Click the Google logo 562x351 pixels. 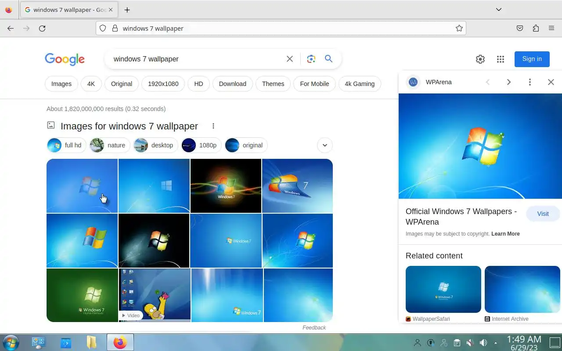click(x=65, y=59)
